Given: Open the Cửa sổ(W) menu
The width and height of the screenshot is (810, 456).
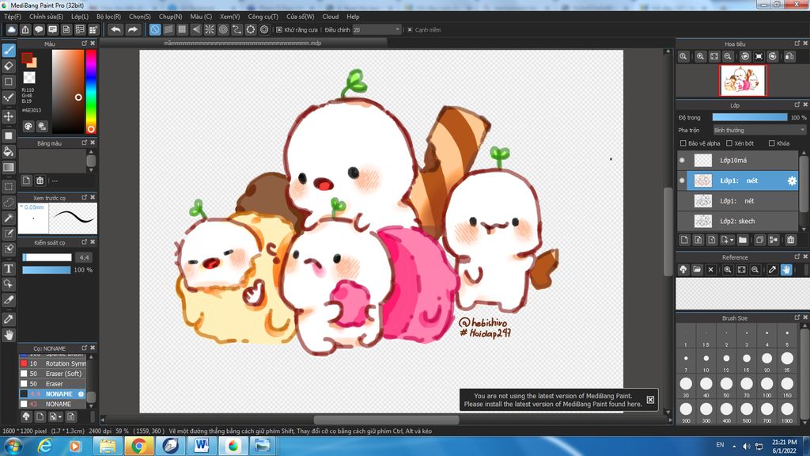Looking at the screenshot, I should [x=300, y=17].
